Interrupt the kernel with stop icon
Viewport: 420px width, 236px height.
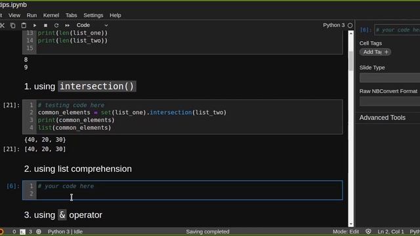[x=45, y=26]
